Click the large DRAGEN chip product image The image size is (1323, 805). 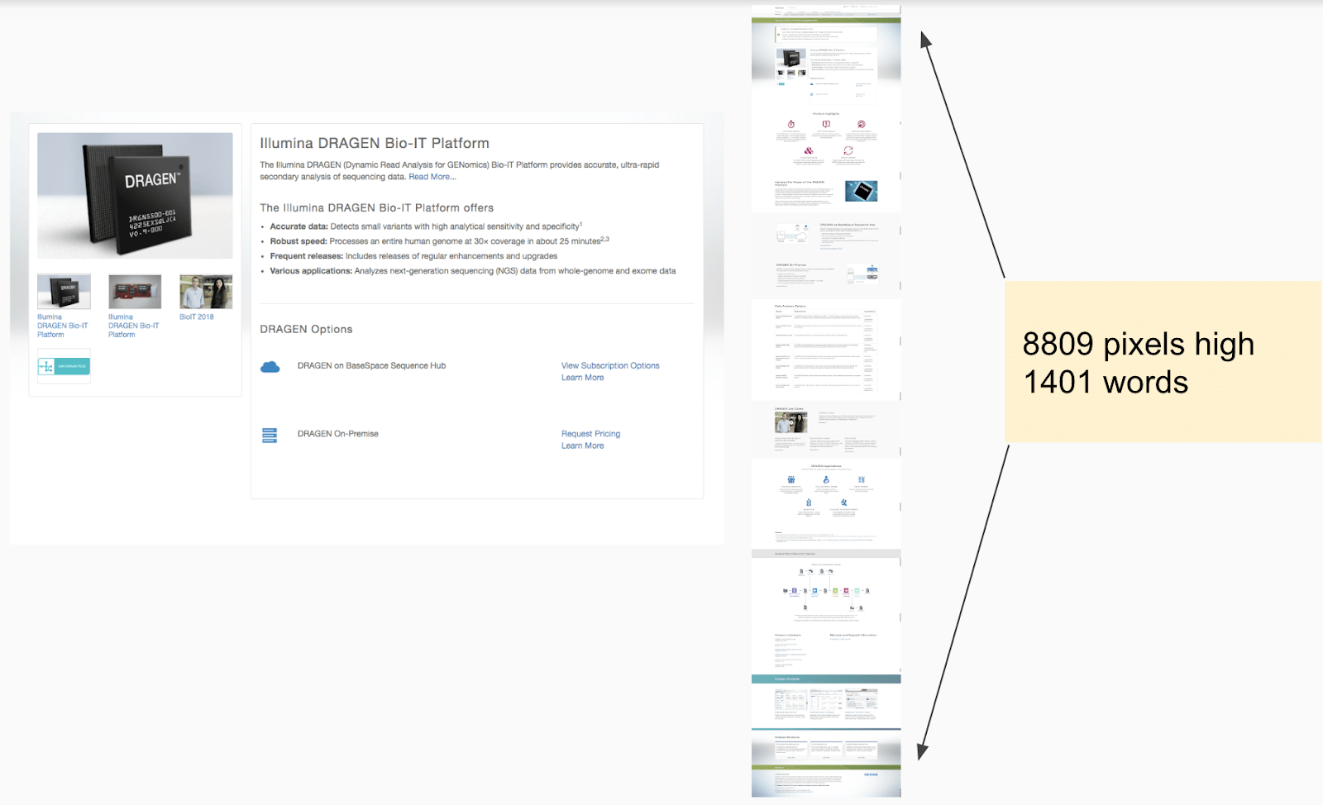tap(135, 196)
